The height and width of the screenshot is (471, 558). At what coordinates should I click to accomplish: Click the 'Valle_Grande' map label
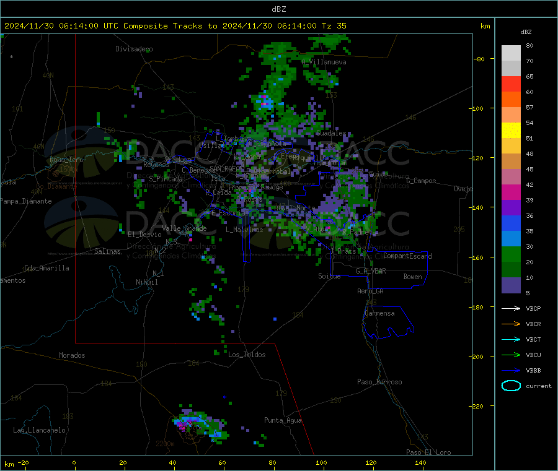184,228
